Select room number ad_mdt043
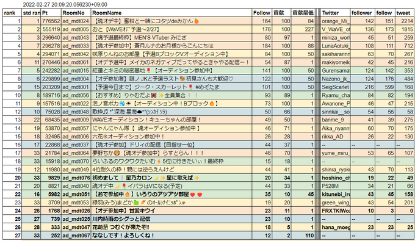The image size is (415, 241). (76, 38)
